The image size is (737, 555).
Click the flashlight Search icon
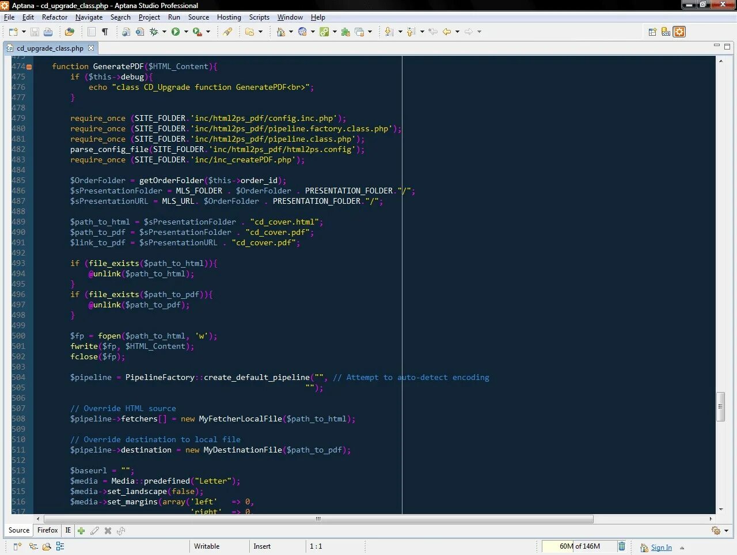tap(228, 32)
